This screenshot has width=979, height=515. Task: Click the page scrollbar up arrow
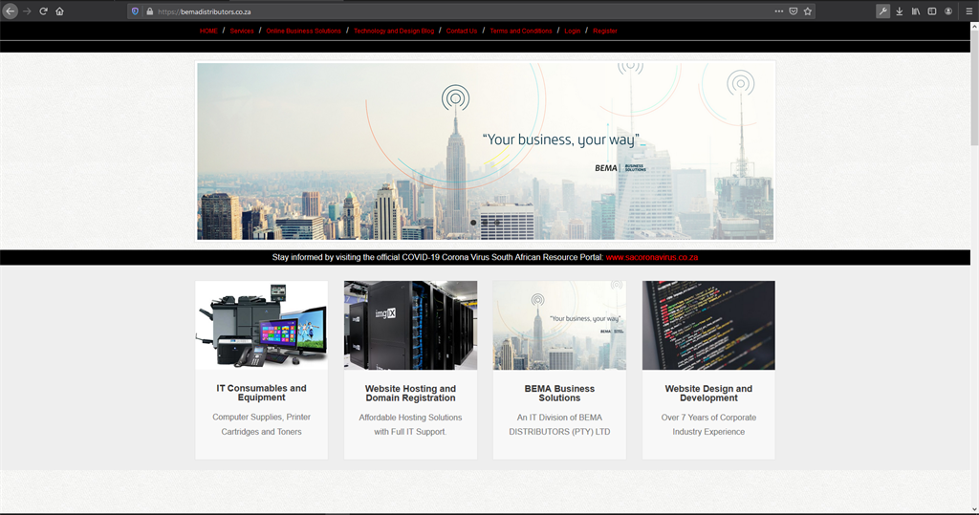pyautogui.click(x=974, y=27)
